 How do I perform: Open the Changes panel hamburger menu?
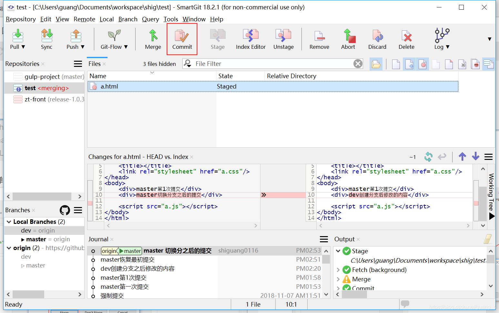point(488,157)
